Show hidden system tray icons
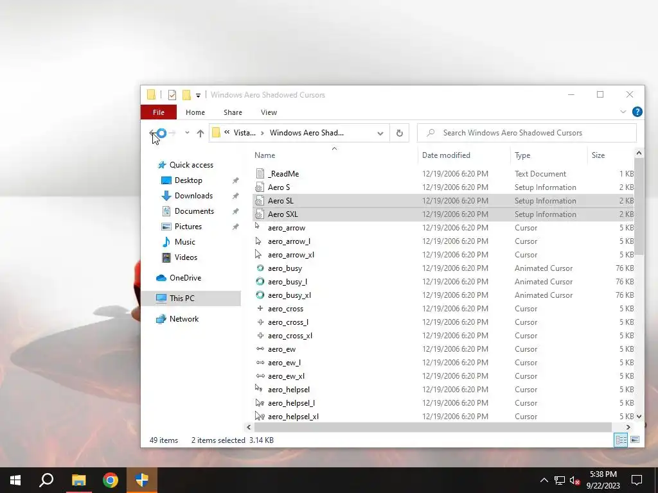The image size is (658, 493). (544, 480)
